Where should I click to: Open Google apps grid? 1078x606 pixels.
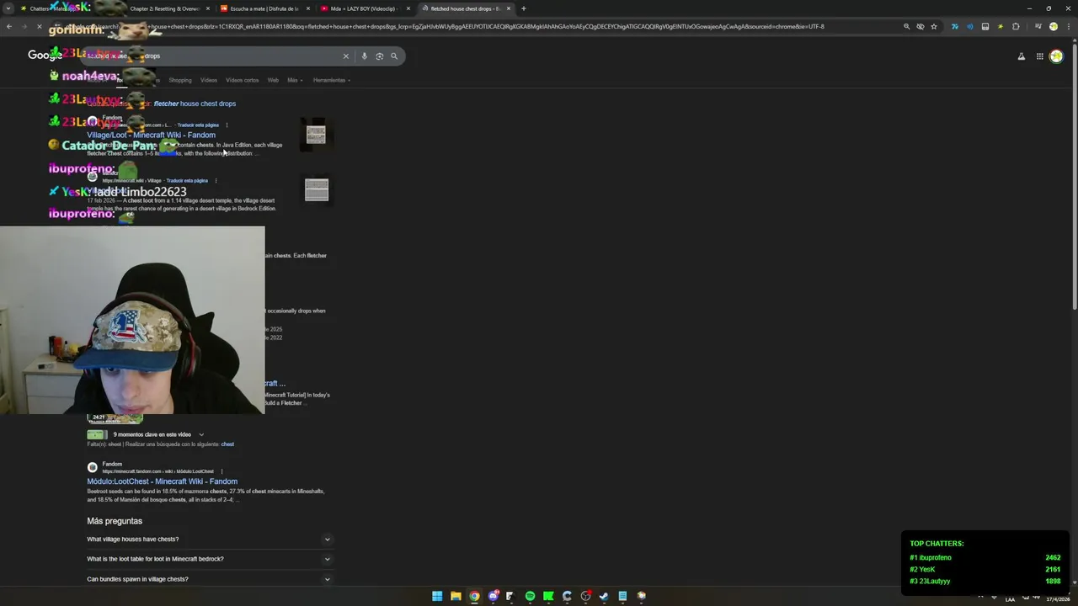[1040, 56]
